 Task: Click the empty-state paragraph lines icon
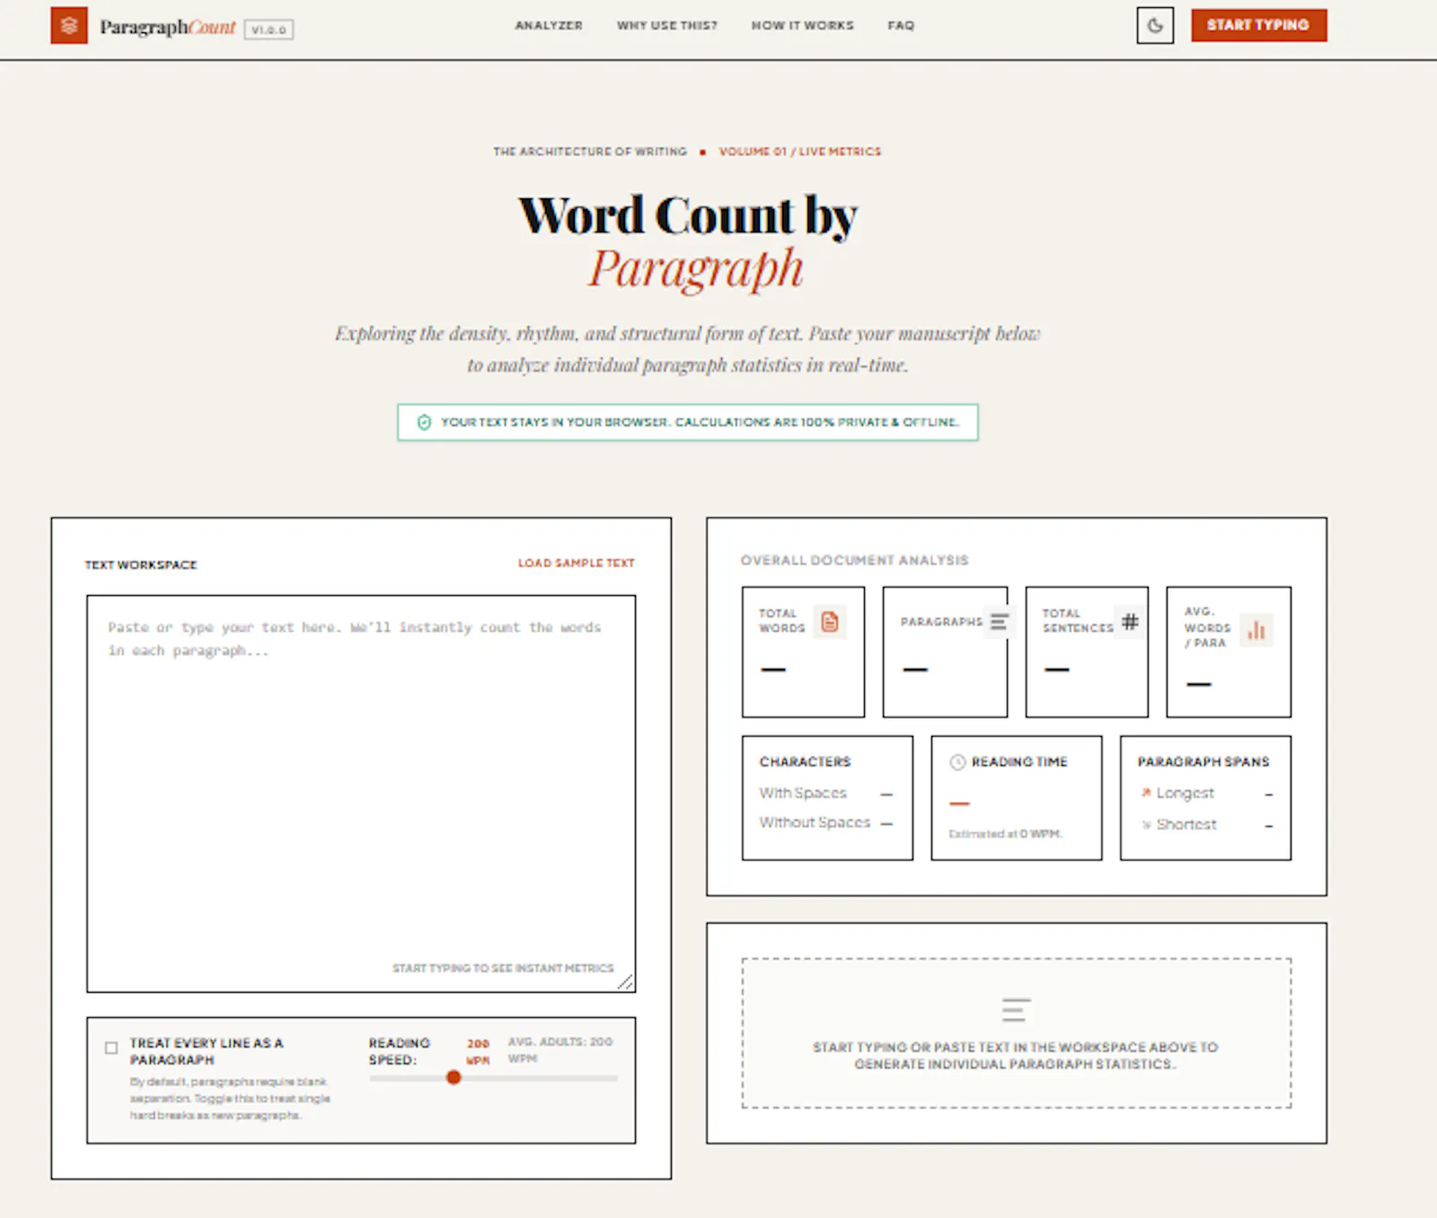pyautogui.click(x=1016, y=1010)
